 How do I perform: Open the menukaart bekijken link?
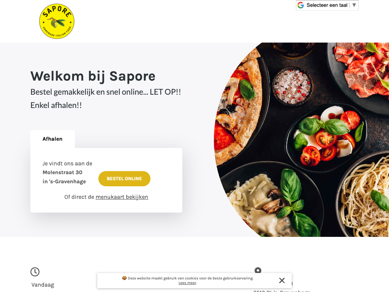122,197
